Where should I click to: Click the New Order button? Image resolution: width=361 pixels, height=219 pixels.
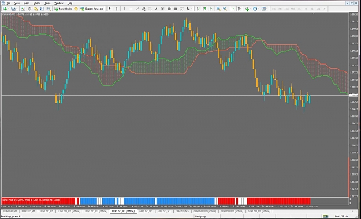click(64, 9)
